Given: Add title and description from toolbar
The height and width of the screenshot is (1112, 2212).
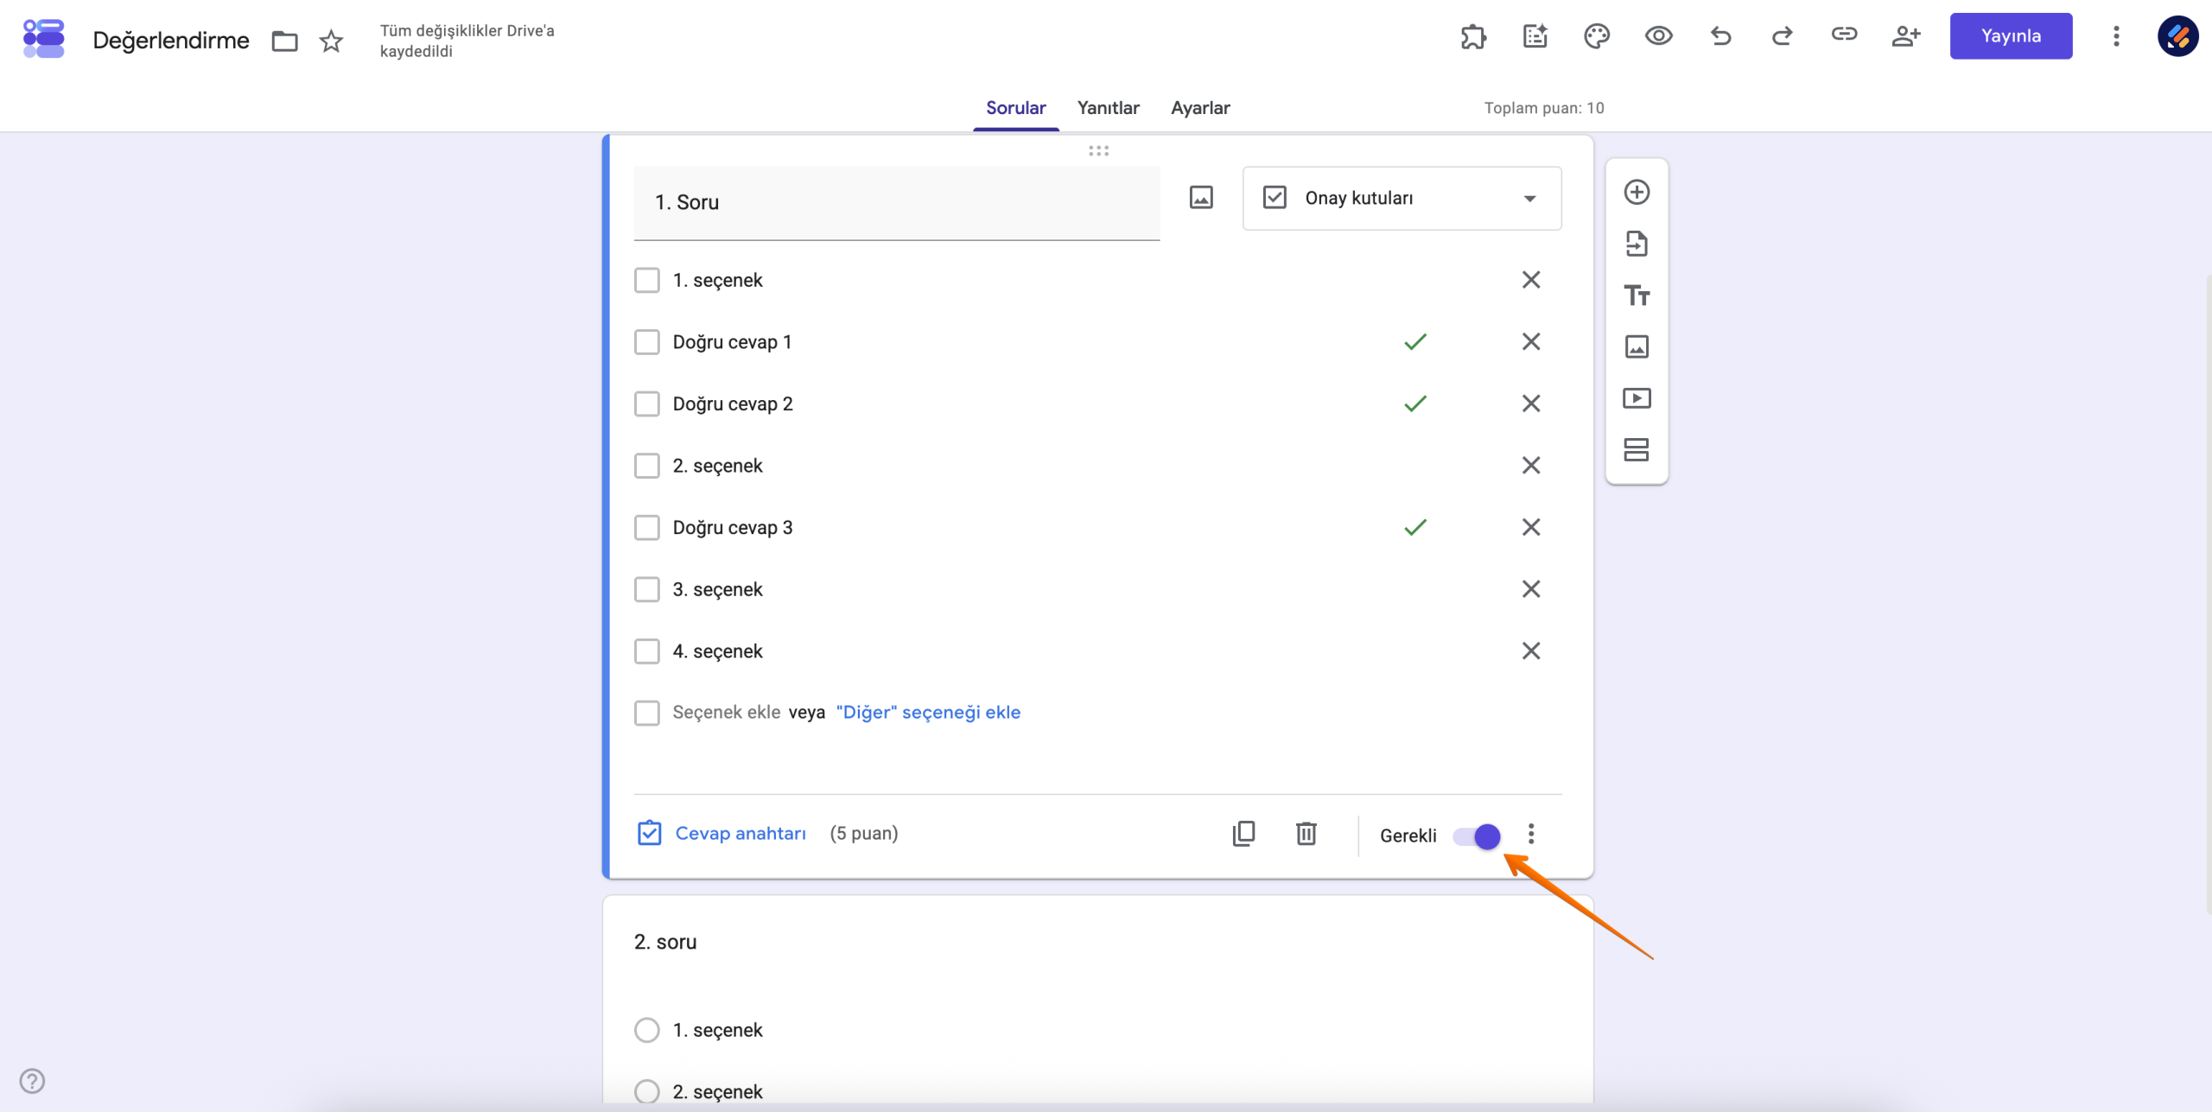Looking at the screenshot, I should tap(1637, 295).
